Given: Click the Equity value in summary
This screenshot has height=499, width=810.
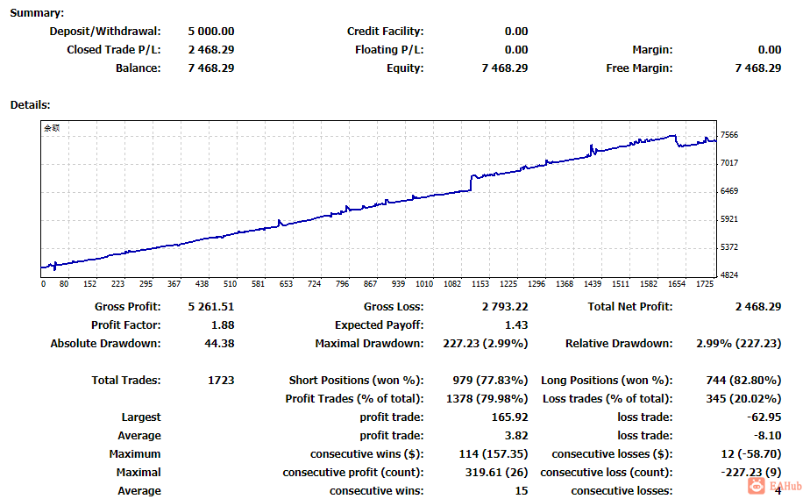Looking at the screenshot, I should coord(505,68).
